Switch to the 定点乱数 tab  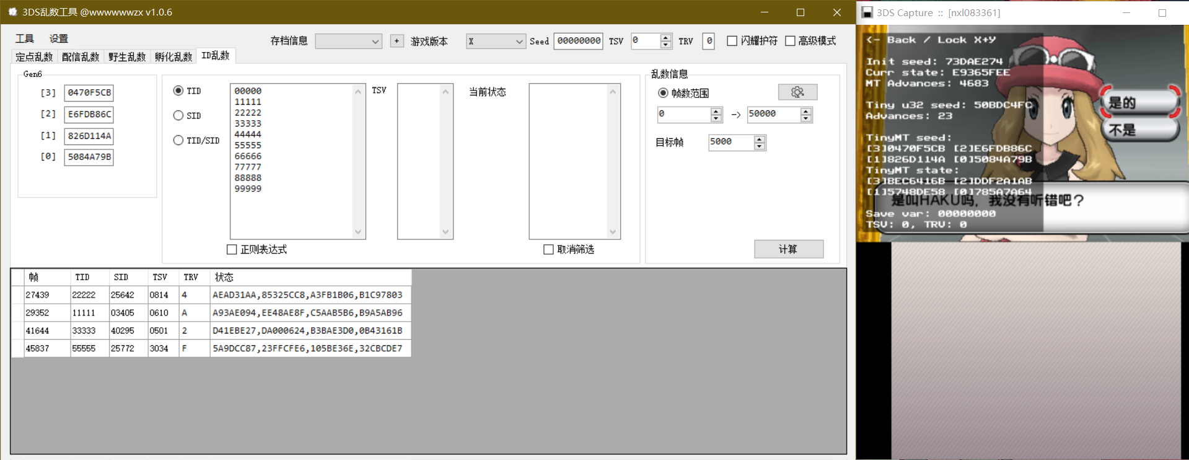tap(34, 57)
